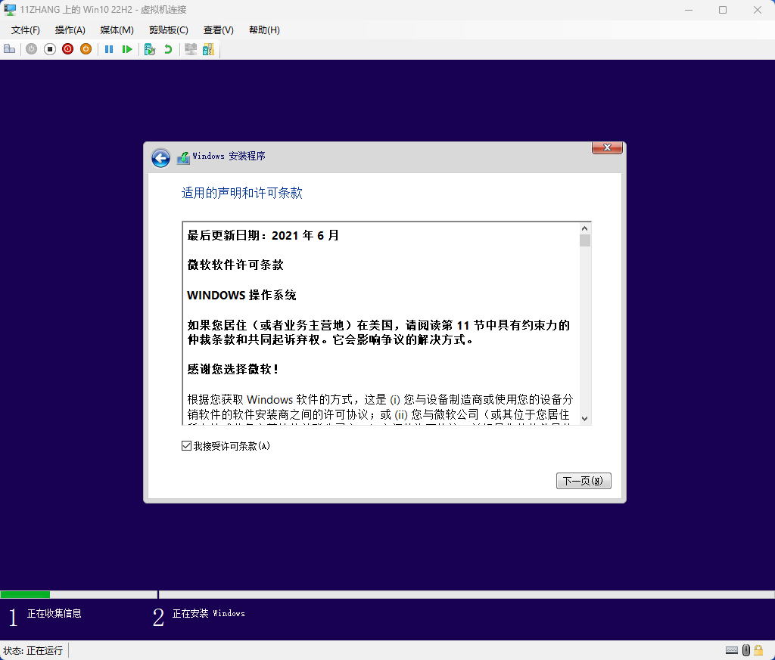Screen dimensions: 775x660
Task: Click the WINDOWS 操作系统 text
Action: coord(241,295)
